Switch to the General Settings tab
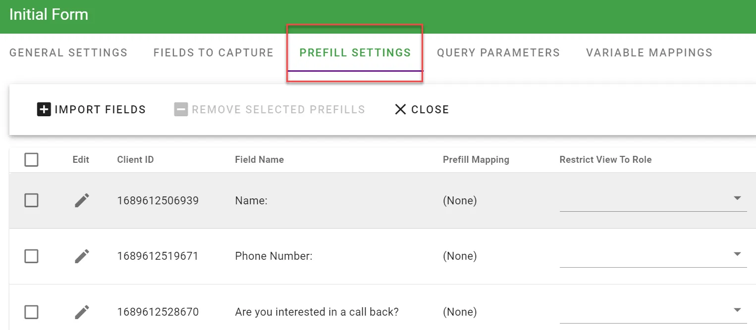 [x=68, y=52]
